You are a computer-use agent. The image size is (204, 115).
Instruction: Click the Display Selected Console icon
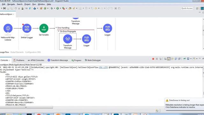[x=188, y=59]
